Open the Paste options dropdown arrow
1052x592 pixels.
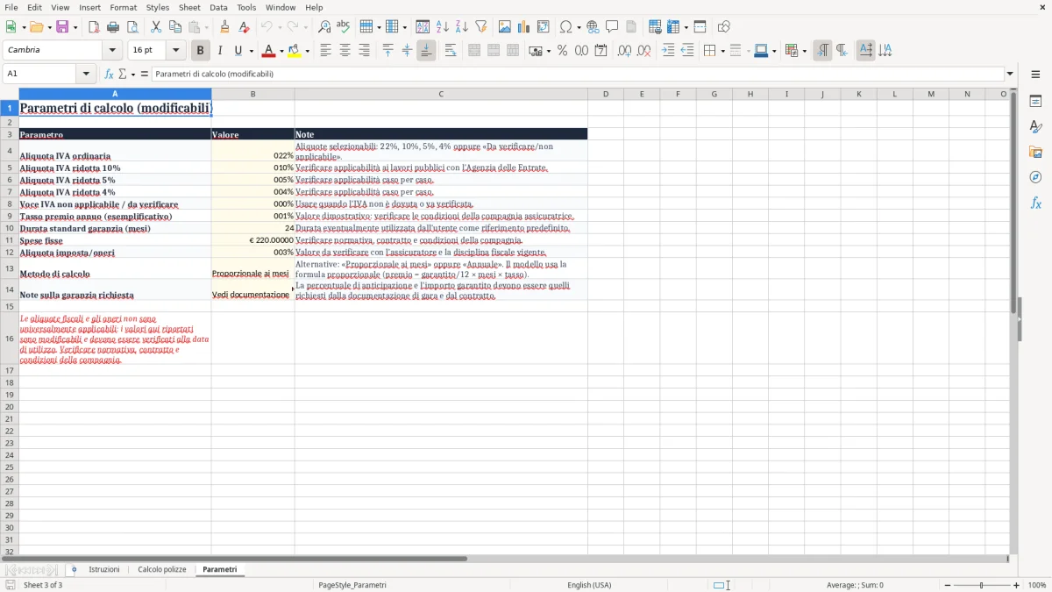point(206,28)
